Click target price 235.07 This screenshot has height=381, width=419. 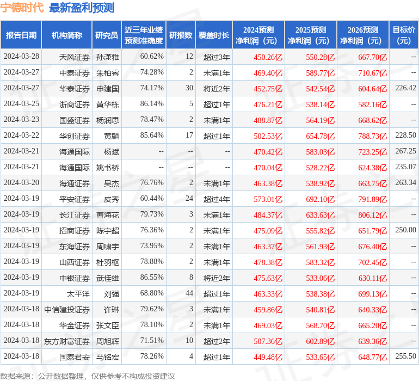click(405, 167)
